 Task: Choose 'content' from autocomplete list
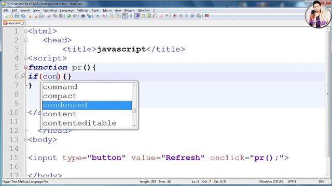(x=87, y=114)
